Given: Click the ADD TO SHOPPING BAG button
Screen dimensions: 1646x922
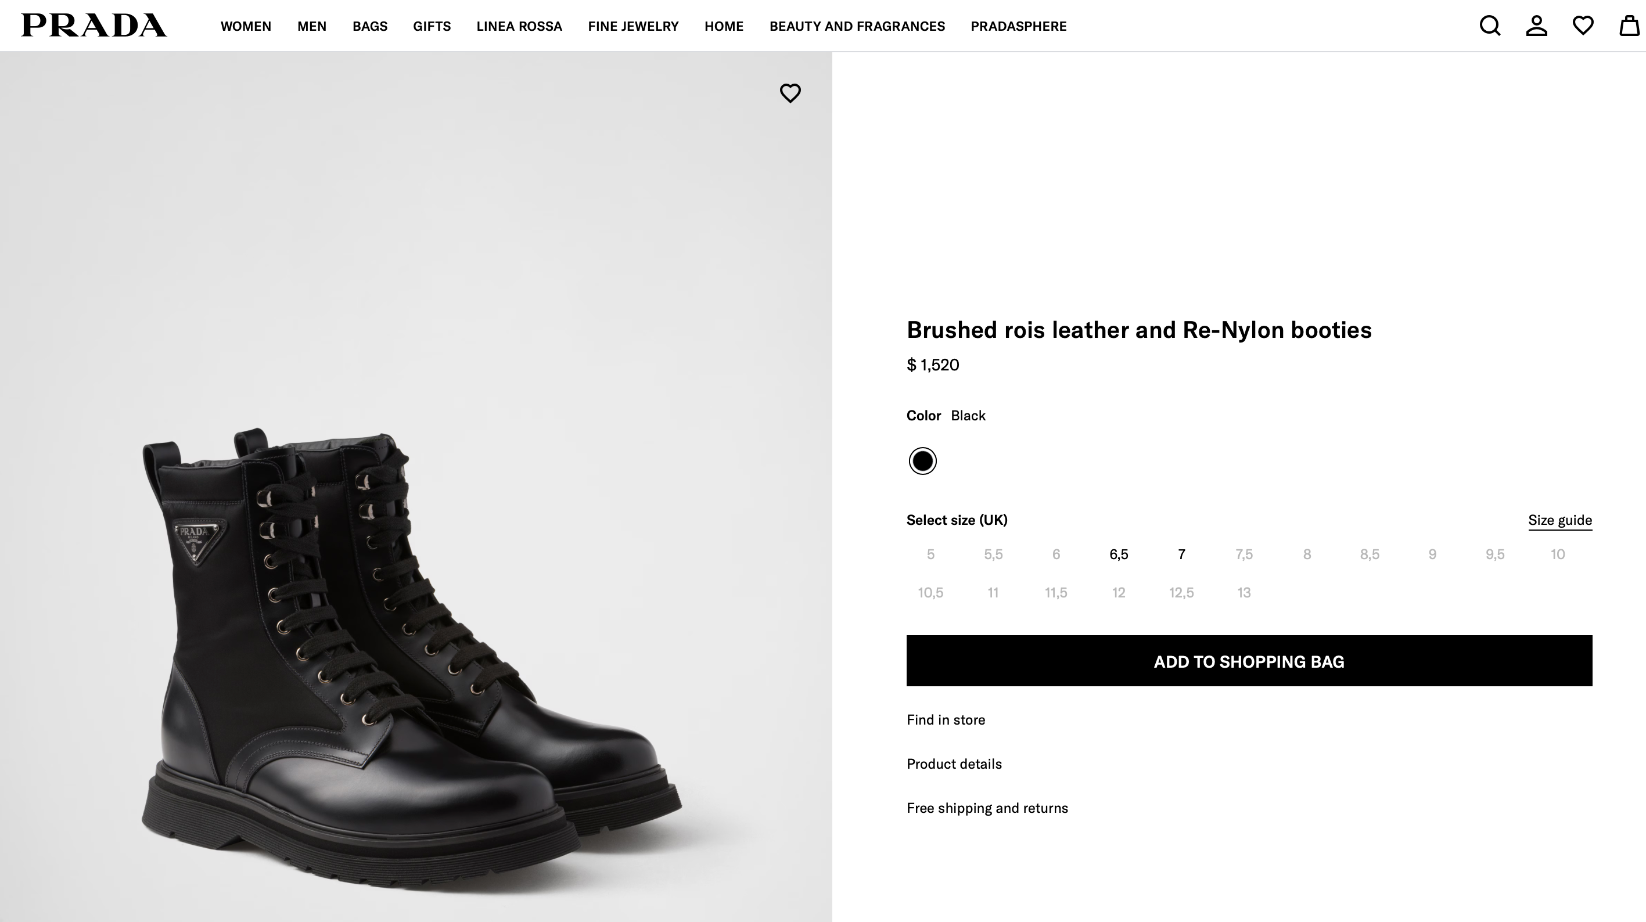Looking at the screenshot, I should [1249, 661].
